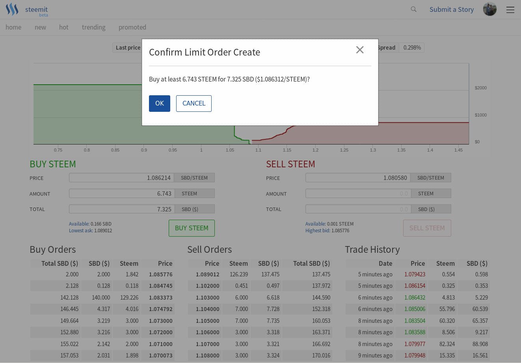Select buy order price 1.073000
Viewport: 521px width, 363px height.
pos(161,321)
